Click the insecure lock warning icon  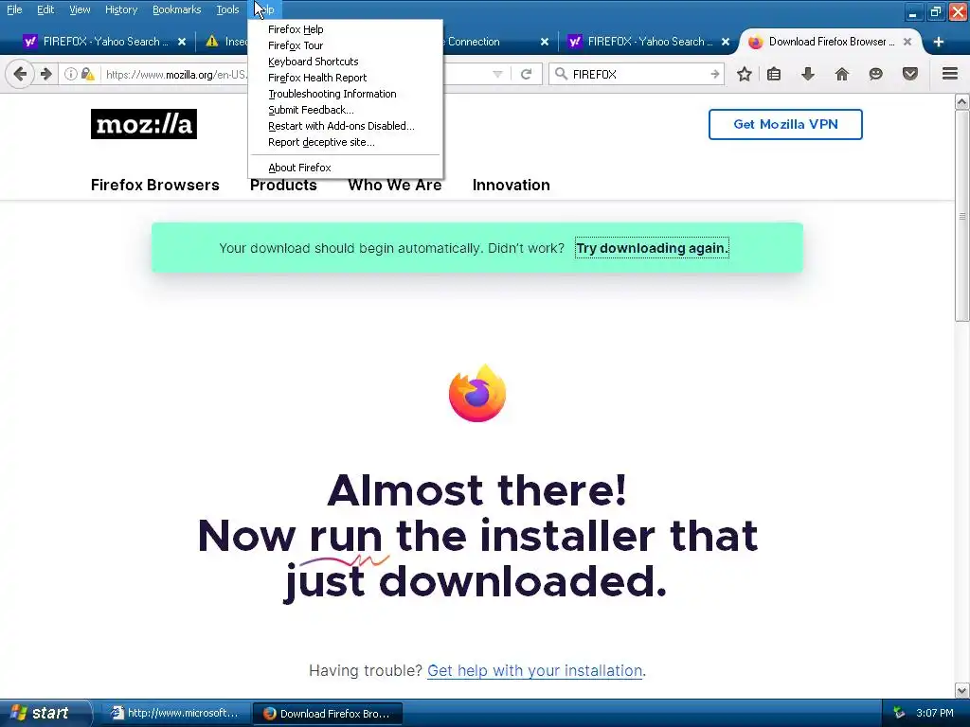(87, 74)
